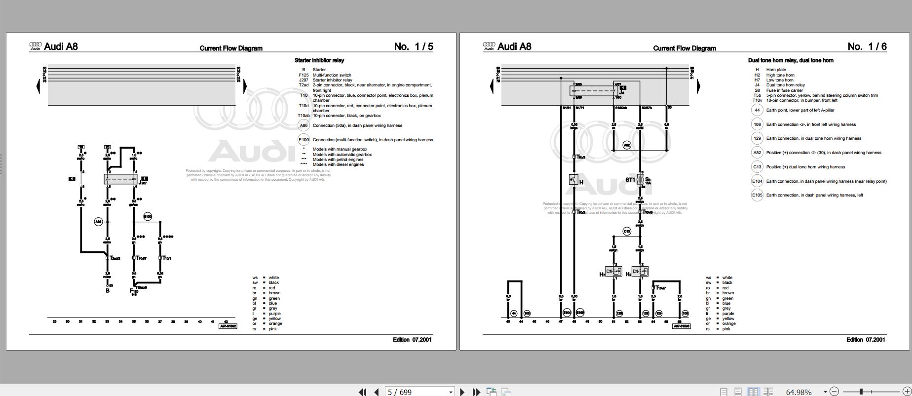The image size is (912, 396).
Task: Click the circled C13 legend entry
Action: coord(757,167)
